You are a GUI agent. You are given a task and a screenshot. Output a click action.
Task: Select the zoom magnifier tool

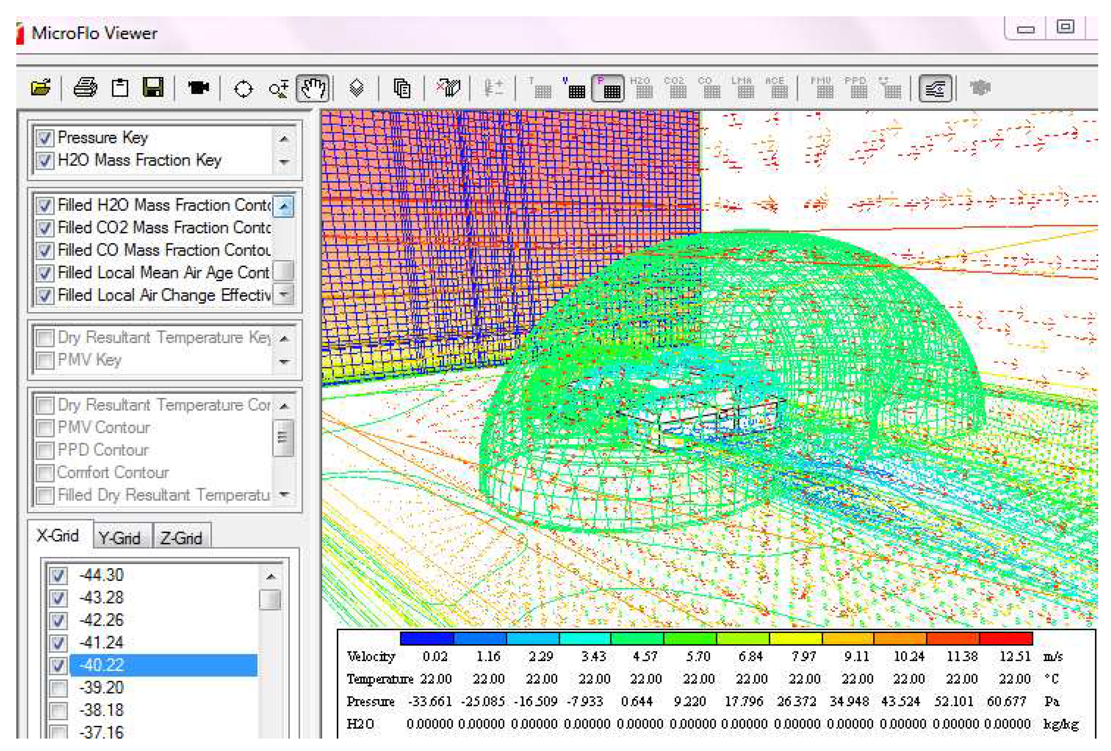click(278, 88)
